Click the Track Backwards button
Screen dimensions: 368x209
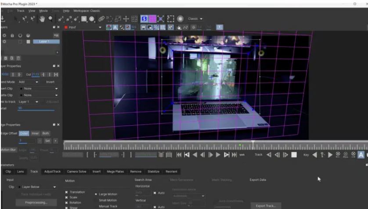click(x=269, y=155)
